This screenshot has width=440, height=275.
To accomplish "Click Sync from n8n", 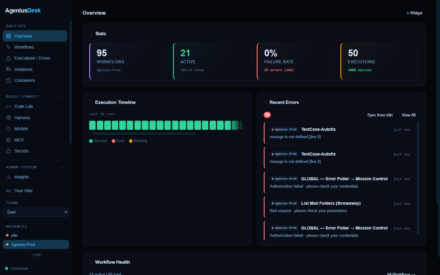I will pyautogui.click(x=380, y=115).
